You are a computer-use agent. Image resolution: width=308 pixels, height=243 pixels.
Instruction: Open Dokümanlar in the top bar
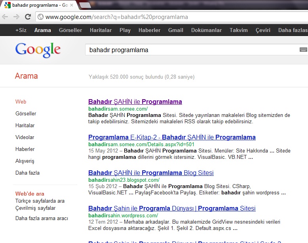pyautogui.click(x=206, y=30)
